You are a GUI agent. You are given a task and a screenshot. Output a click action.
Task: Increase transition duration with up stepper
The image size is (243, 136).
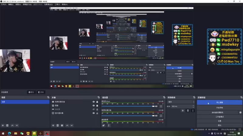coord(193,105)
